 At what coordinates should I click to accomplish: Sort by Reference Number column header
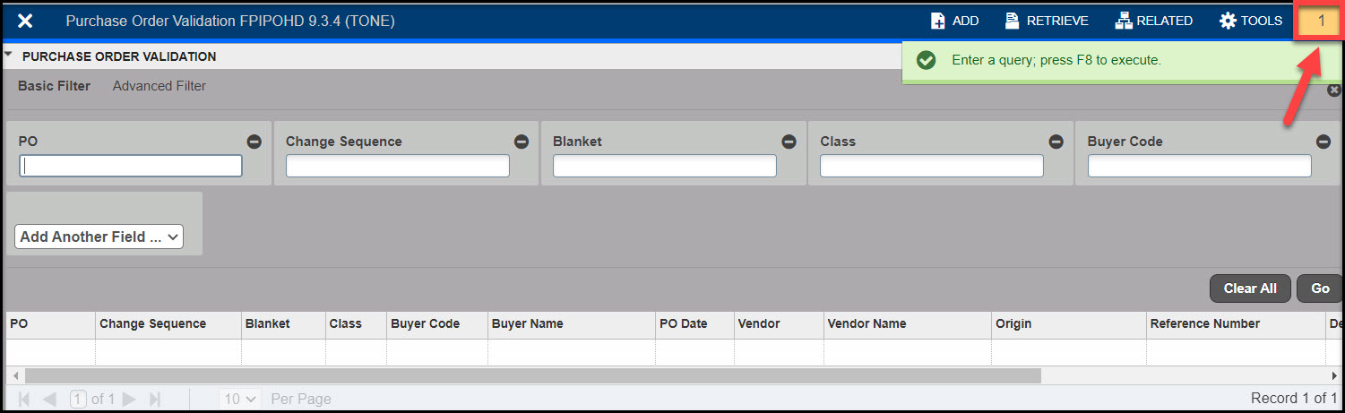click(x=1236, y=324)
